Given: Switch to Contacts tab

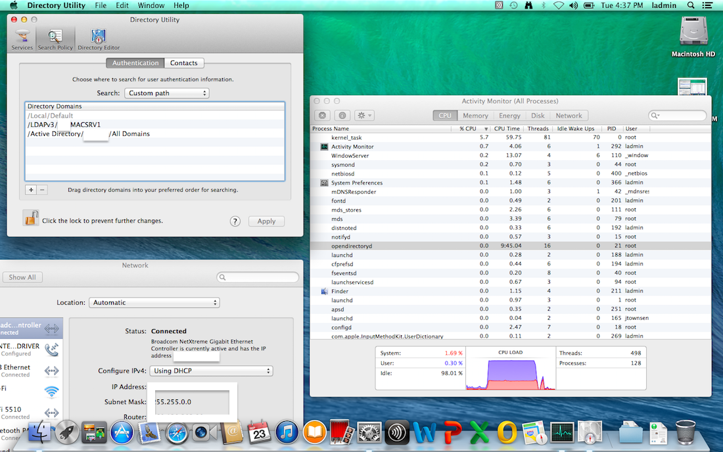Looking at the screenshot, I should 183,63.
